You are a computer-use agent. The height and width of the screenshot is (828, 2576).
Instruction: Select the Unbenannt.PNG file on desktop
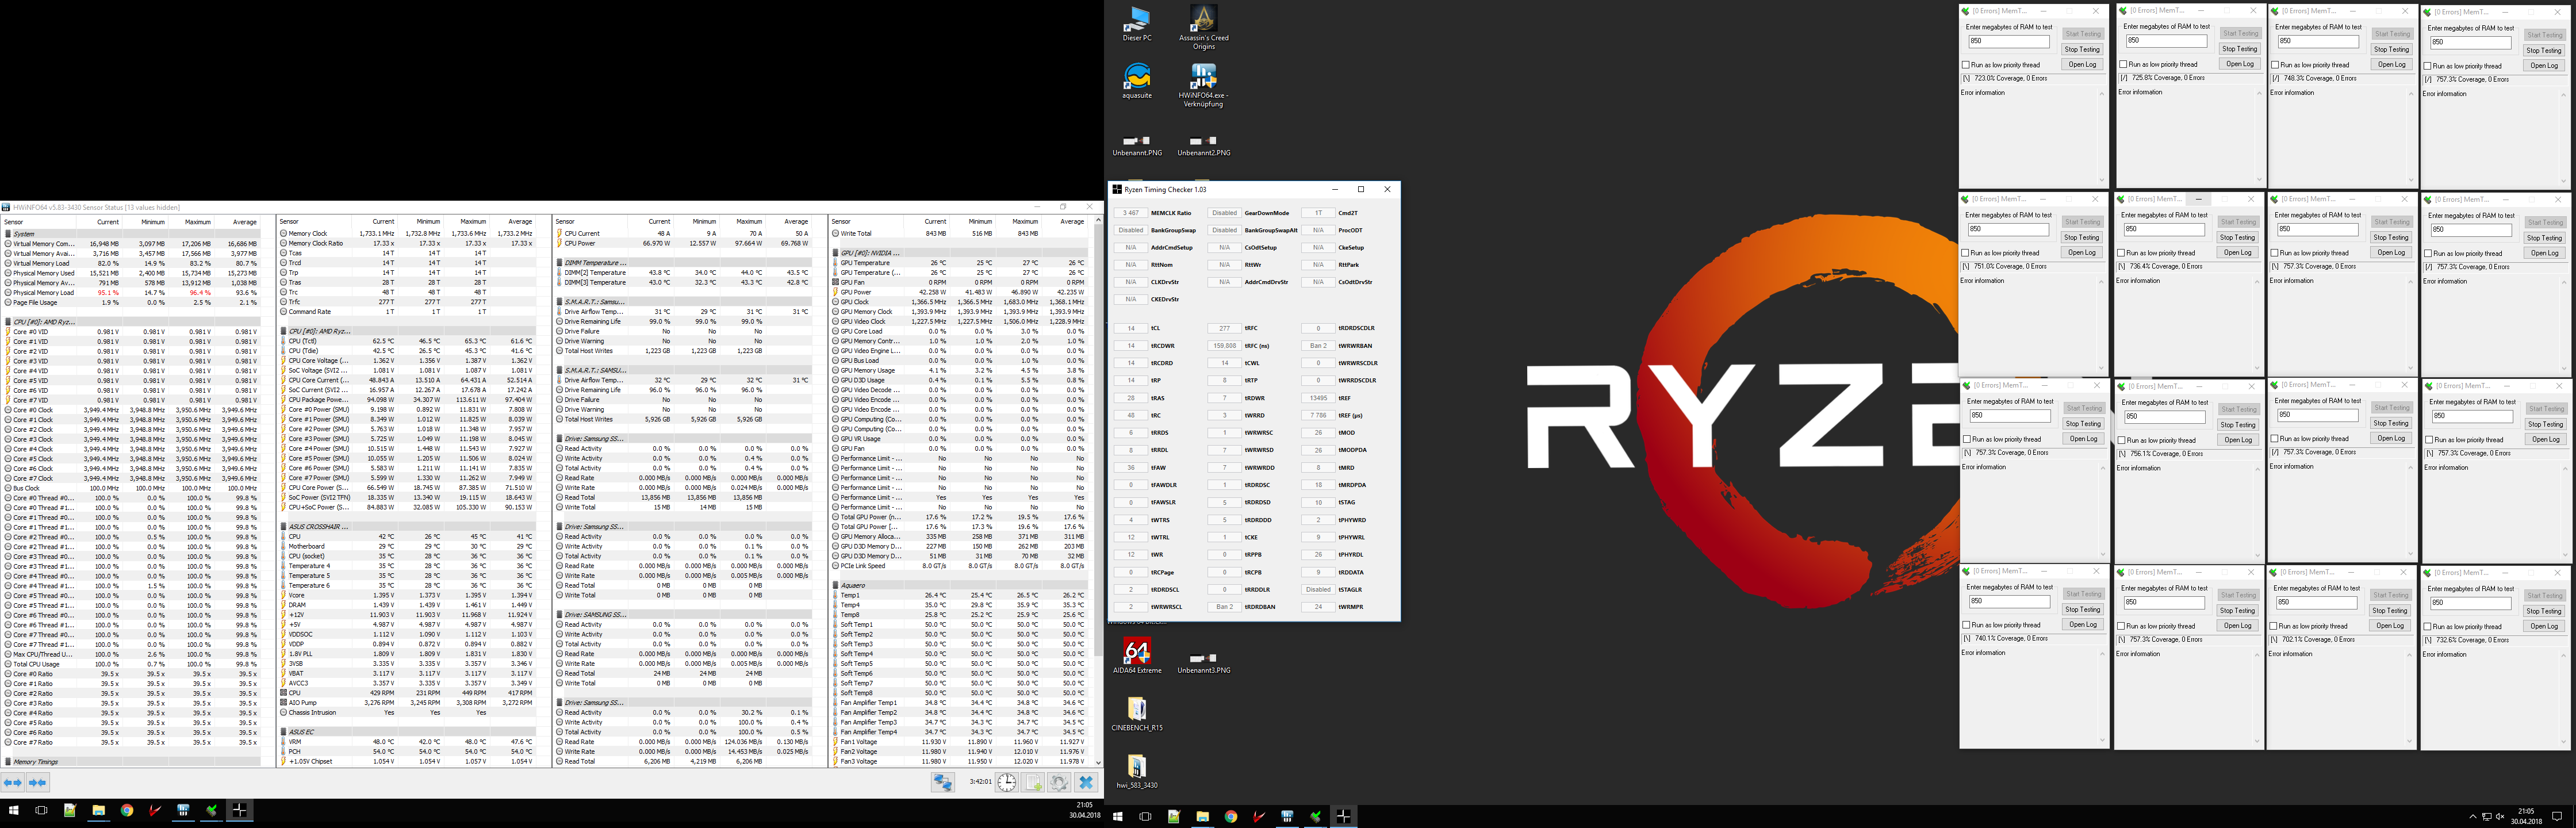(x=1137, y=146)
